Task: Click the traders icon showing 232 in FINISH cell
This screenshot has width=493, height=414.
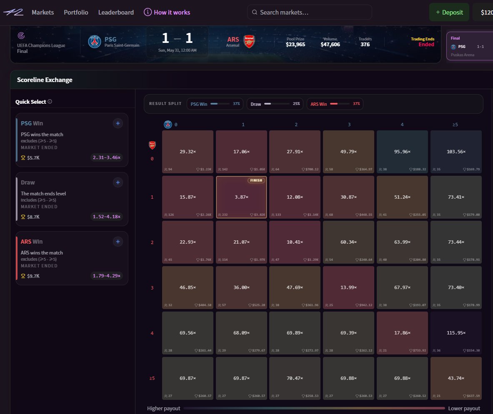Action: coord(220,214)
